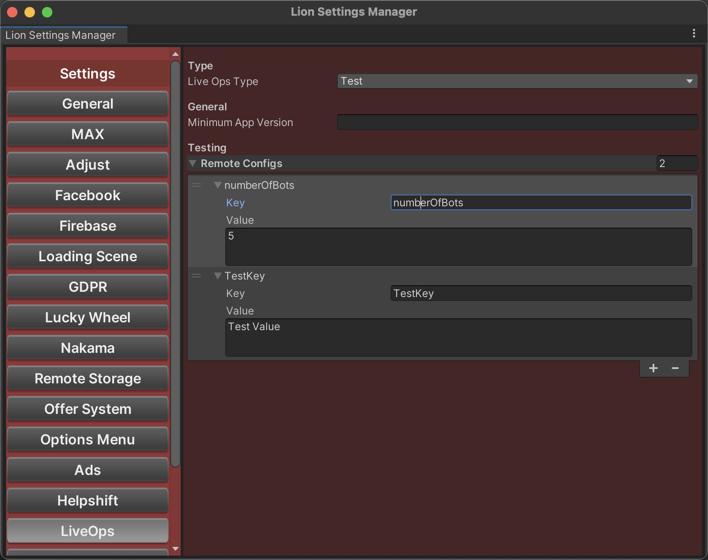Open the MAX settings section

coord(88,134)
